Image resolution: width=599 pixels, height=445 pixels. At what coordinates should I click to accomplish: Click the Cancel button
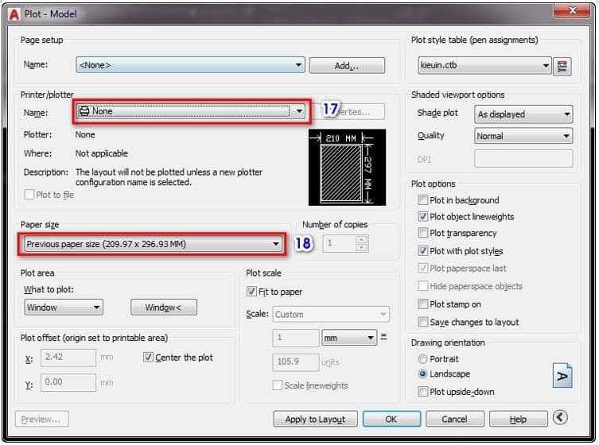point(454,419)
